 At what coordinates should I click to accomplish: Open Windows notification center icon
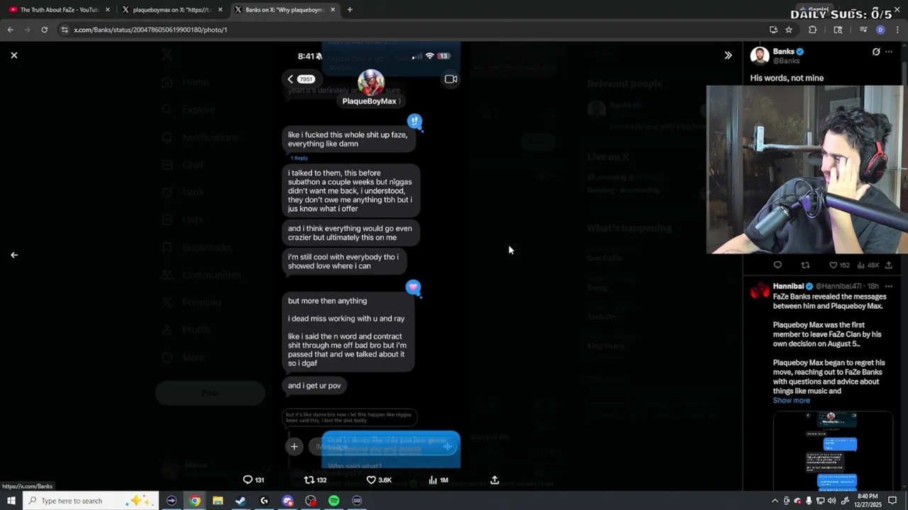892,501
